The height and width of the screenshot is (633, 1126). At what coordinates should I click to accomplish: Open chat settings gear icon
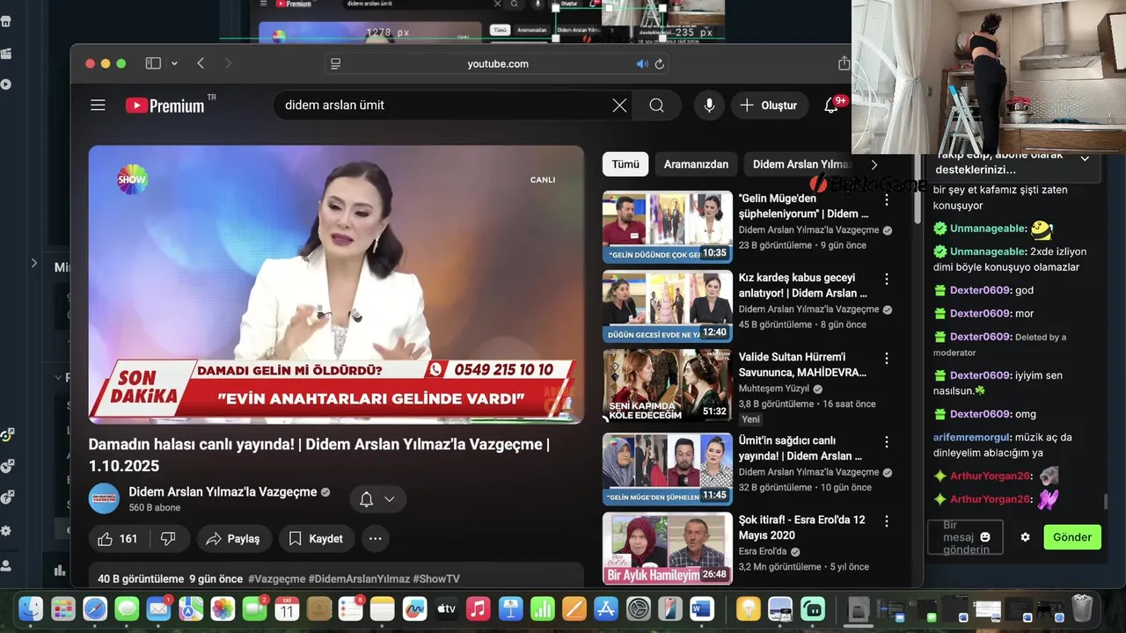tap(1025, 537)
